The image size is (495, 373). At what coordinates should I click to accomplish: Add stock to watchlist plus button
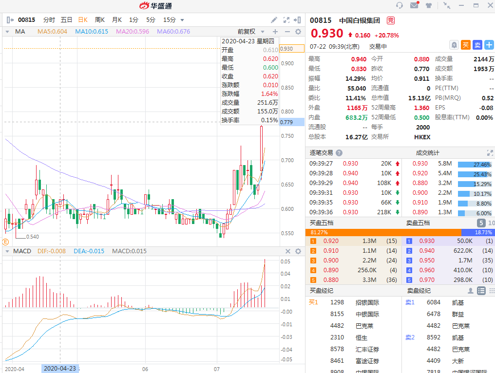click(489, 45)
